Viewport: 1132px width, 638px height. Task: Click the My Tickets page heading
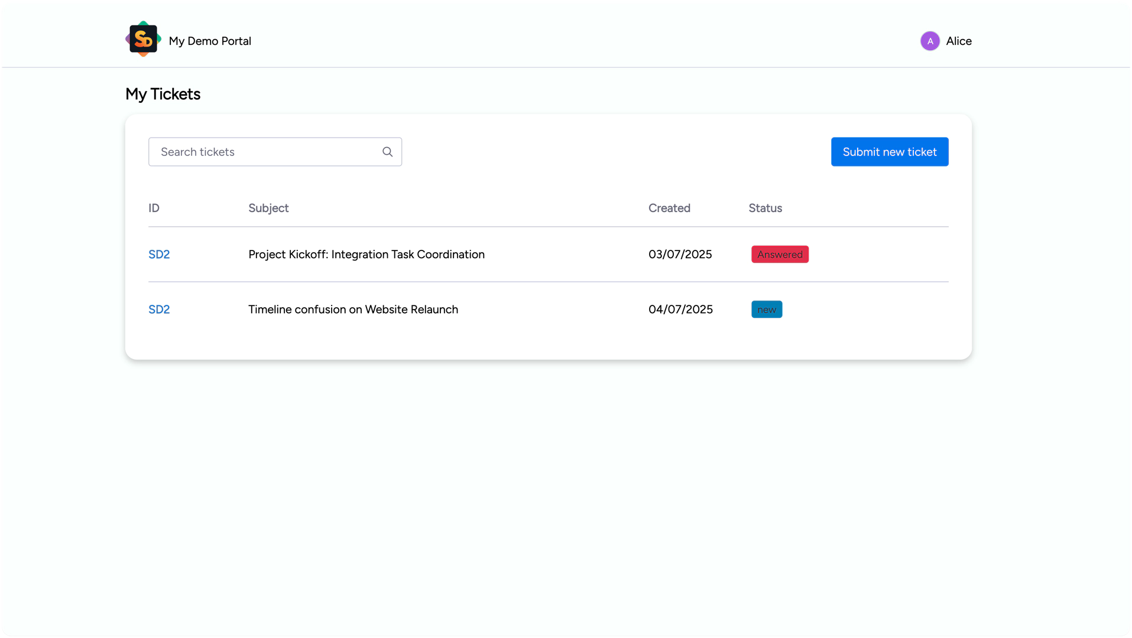(163, 94)
